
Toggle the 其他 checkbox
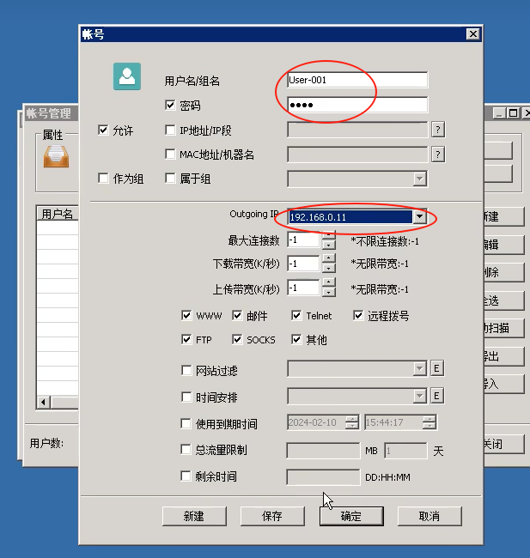(296, 339)
